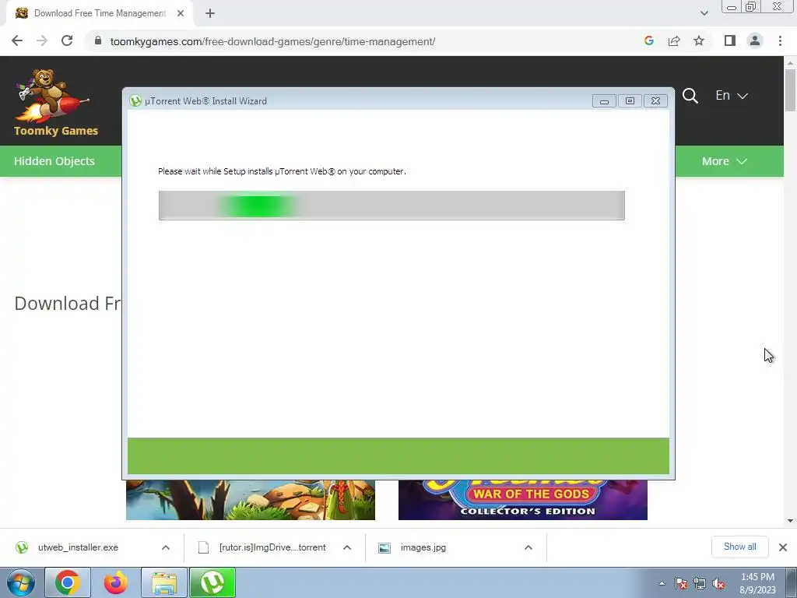
Task: Click the installation progress bar
Action: 391,206
